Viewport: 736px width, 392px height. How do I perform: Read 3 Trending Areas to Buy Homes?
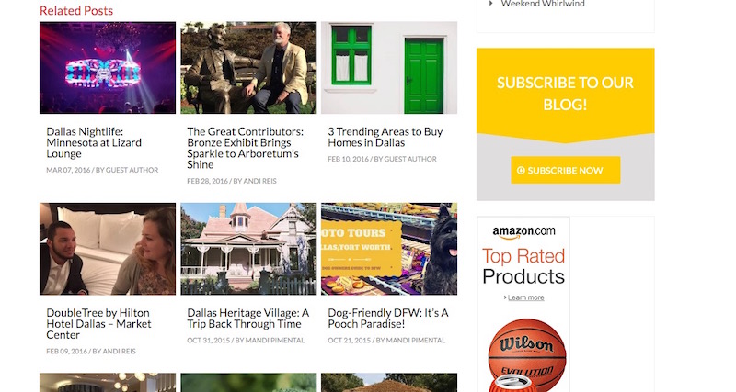[385, 137]
